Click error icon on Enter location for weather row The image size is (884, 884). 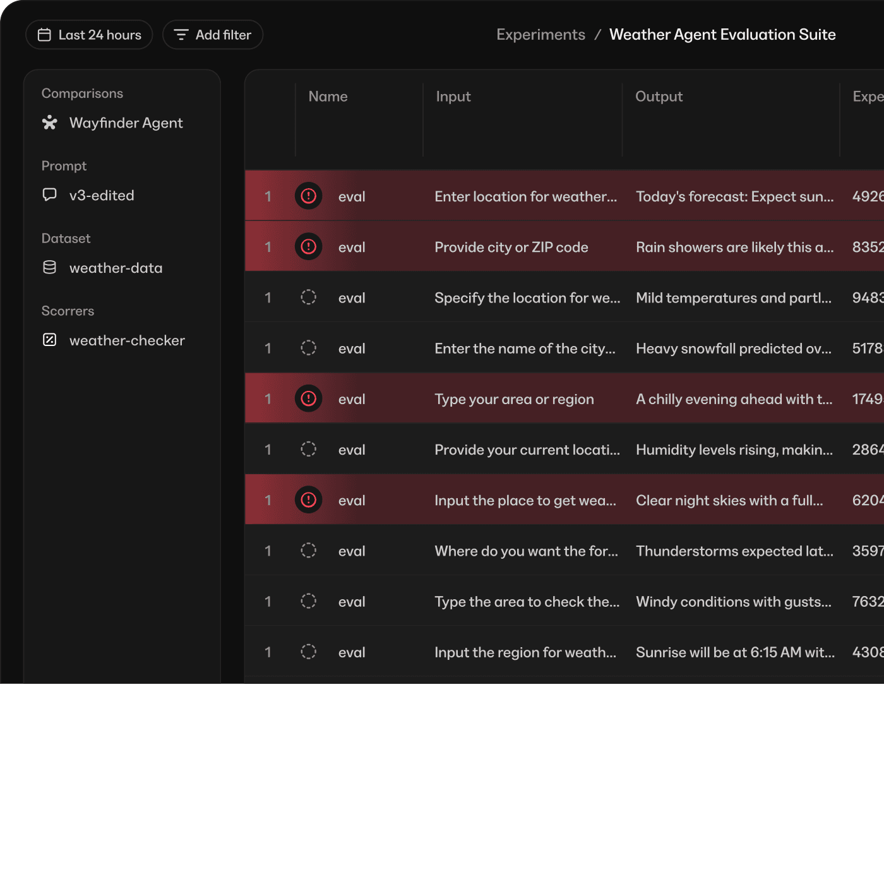[x=309, y=196]
